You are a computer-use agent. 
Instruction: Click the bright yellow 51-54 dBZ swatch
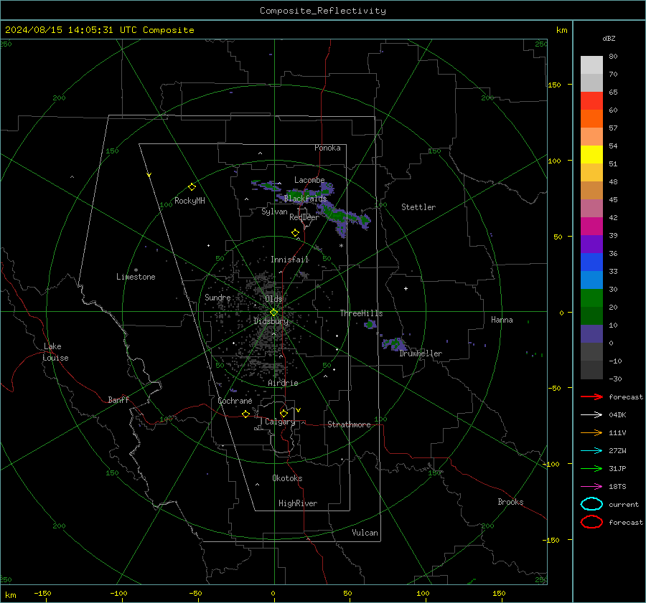tap(591, 155)
